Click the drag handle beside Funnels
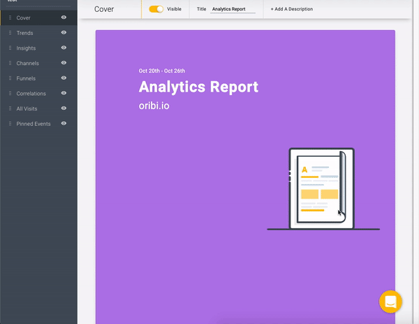This screenshot has width=419, height=324. click(10, 78)
